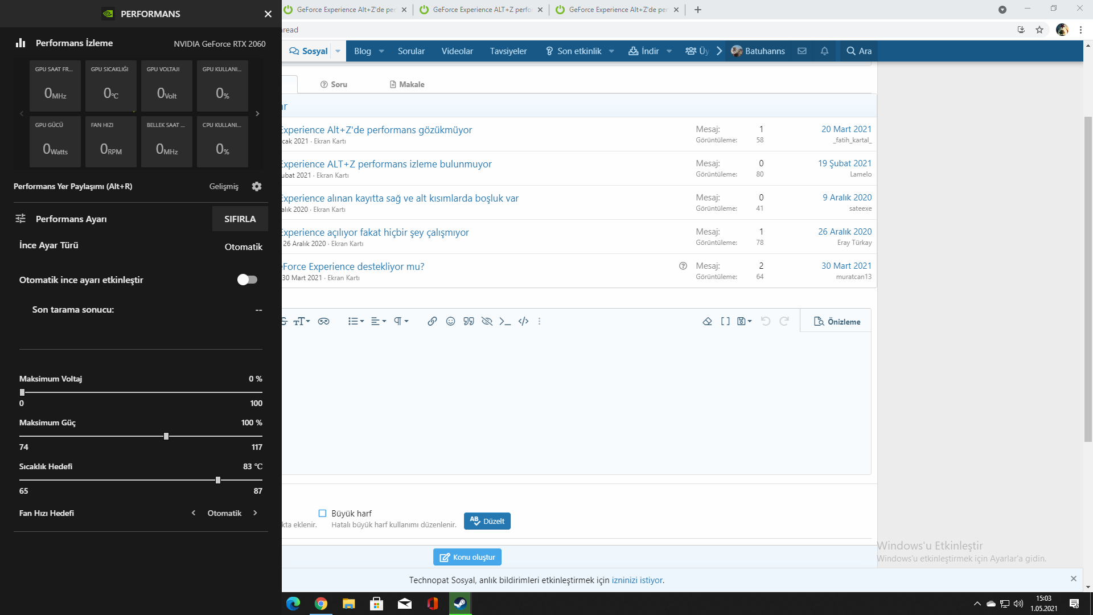Screen dimensions: 1093x615
Task: Click the insert link icon in editor
Action: coord(432,321)
